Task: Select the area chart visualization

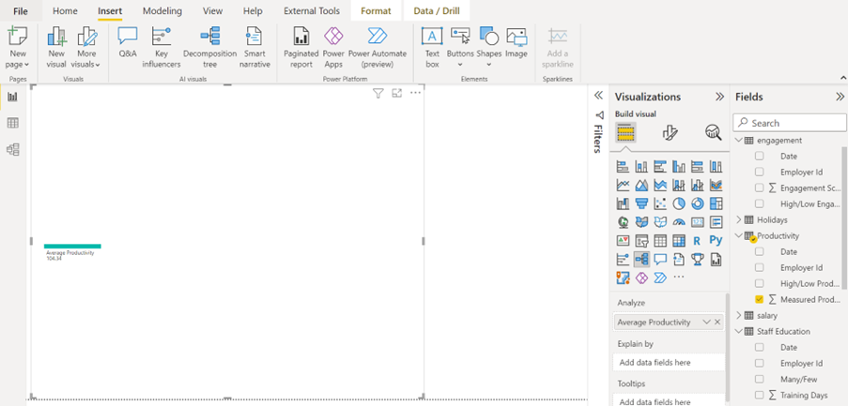Action: (x=641, y=185)
